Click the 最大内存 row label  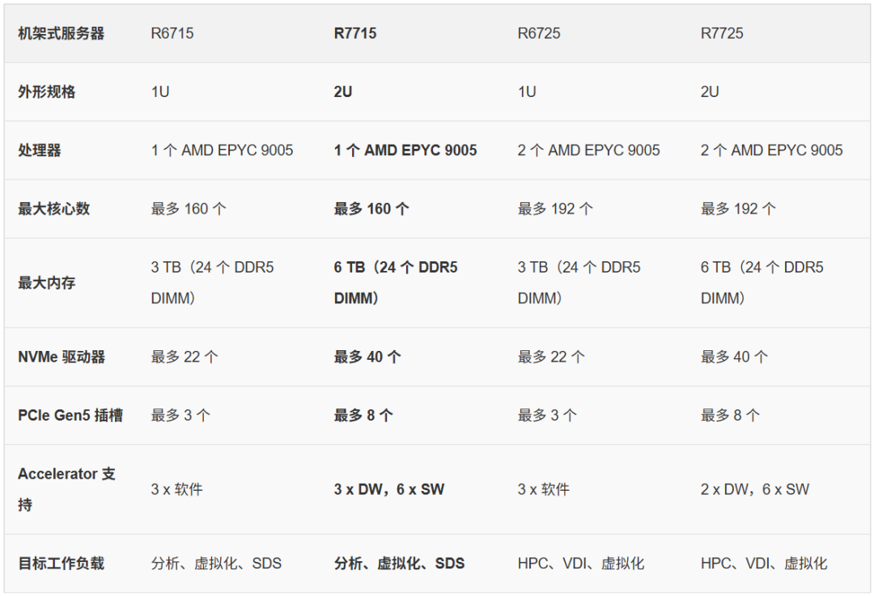pos(47,283)
